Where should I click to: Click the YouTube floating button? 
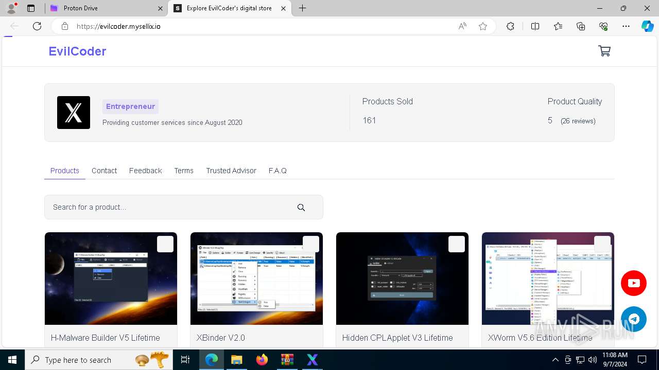634,283
